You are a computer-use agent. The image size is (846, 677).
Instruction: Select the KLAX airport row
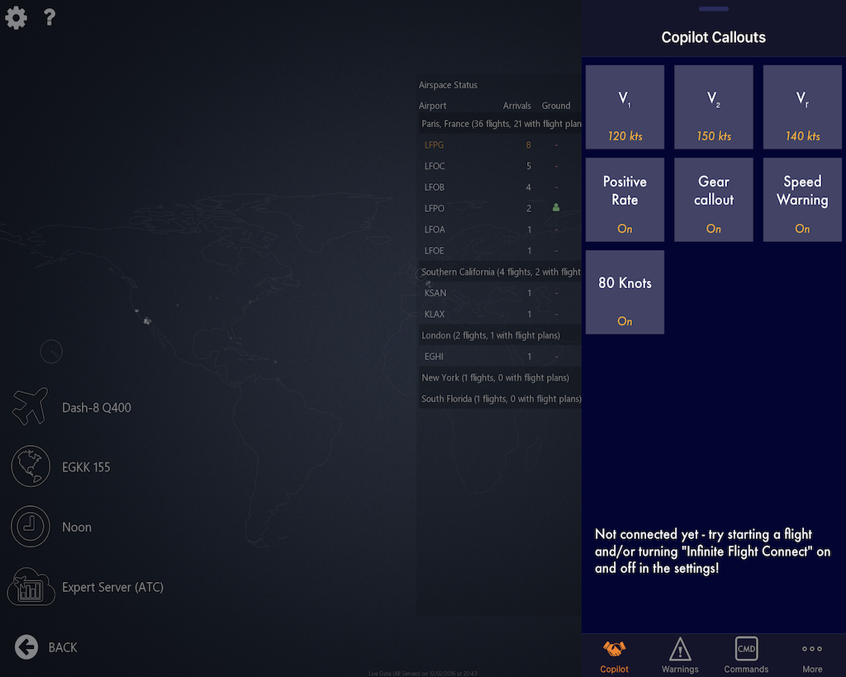tap(500, 315)
